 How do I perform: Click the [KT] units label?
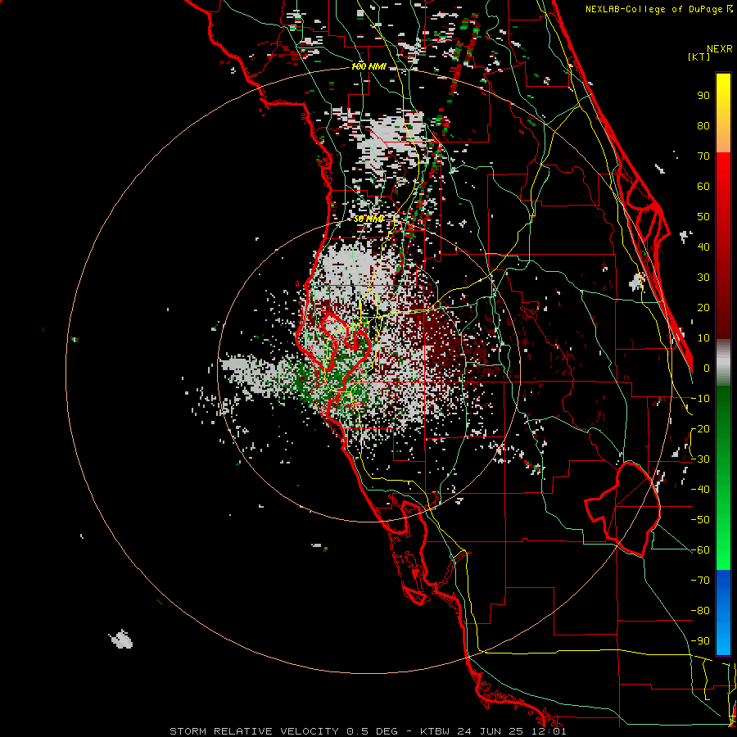click(x=699, y=57)
